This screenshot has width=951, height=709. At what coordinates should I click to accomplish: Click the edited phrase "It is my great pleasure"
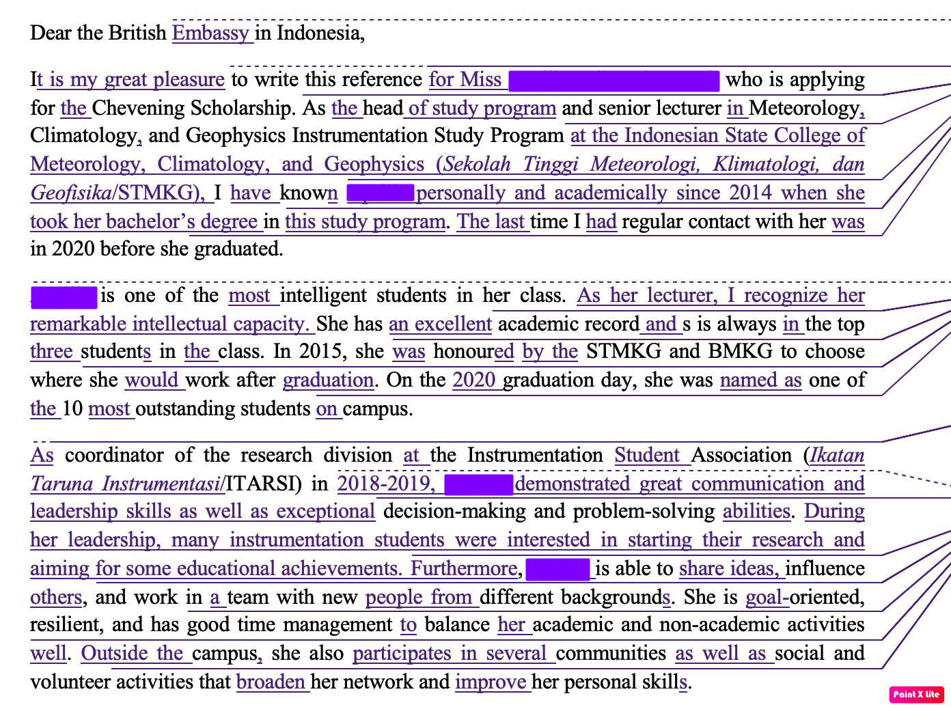pyautogui.click(x=127, y=79)
